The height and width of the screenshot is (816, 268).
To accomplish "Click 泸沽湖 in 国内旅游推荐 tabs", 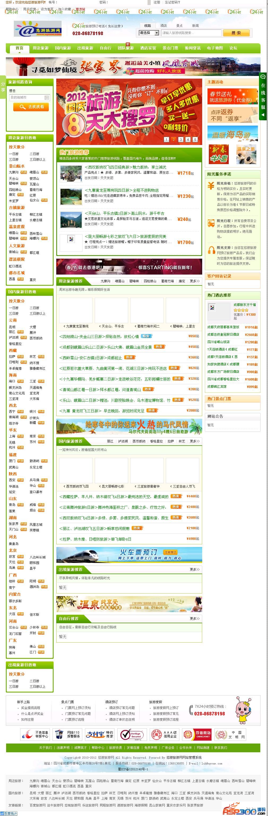I will [x=123, y=441].
